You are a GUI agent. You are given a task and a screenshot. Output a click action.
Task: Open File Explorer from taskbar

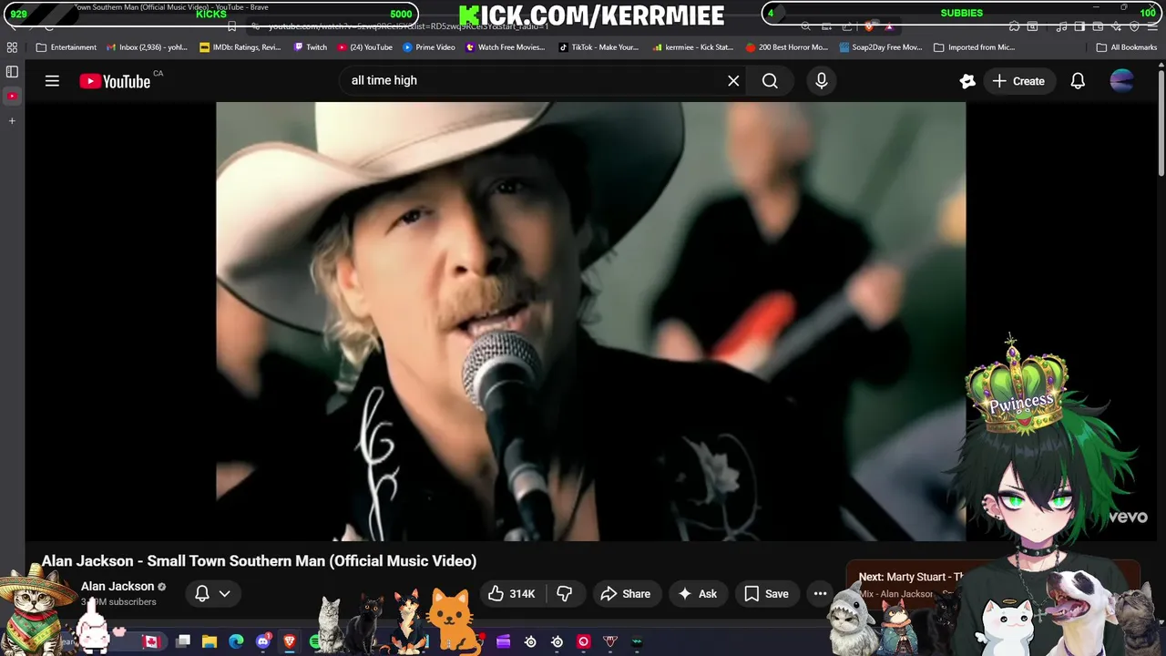click(210, 641)
